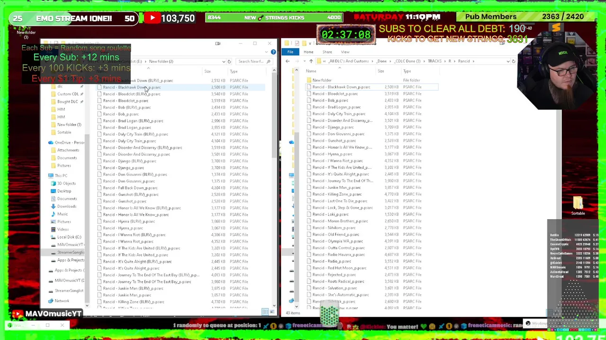
Task: Go up one folder in right Explorer window
Action: [x=311, y=61]
